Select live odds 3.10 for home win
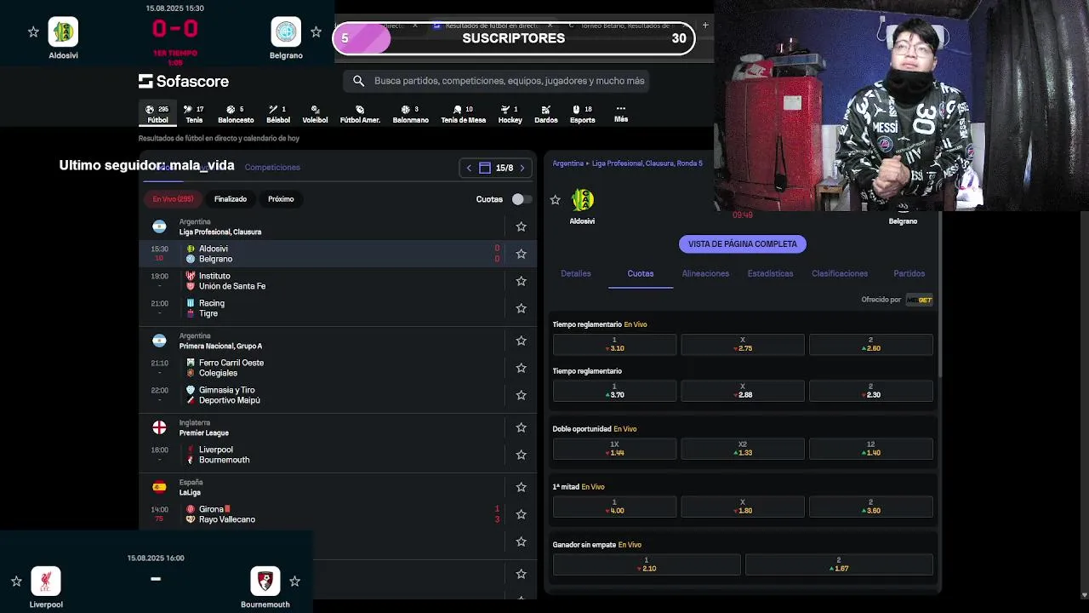 (614, 344)
